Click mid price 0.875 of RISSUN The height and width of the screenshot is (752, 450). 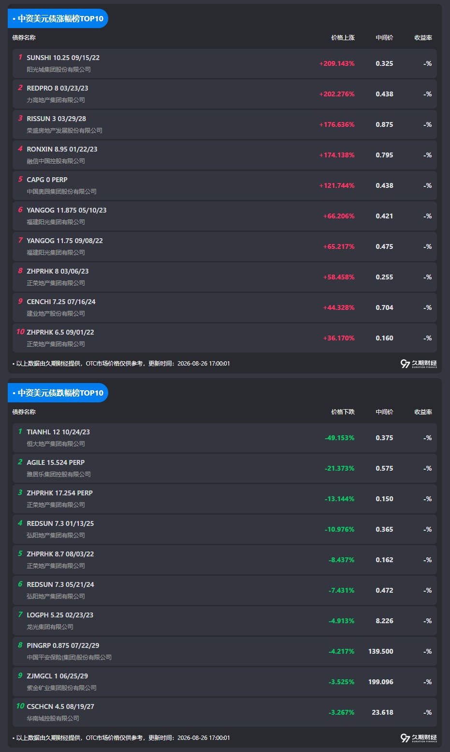[385, 124]
